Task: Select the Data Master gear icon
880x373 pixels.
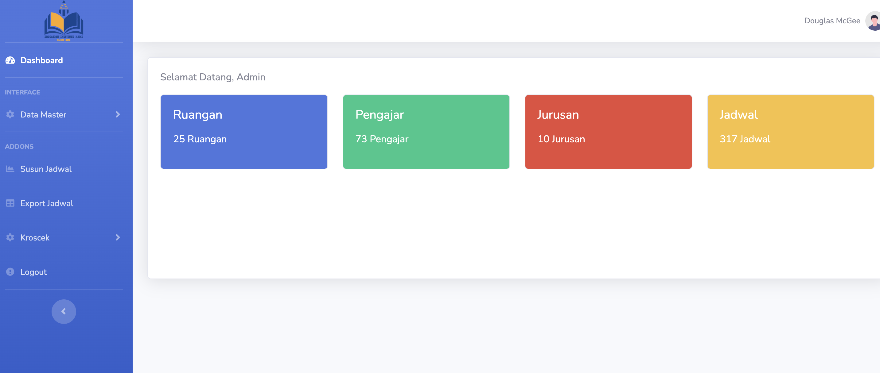Action: pos(10,115)
